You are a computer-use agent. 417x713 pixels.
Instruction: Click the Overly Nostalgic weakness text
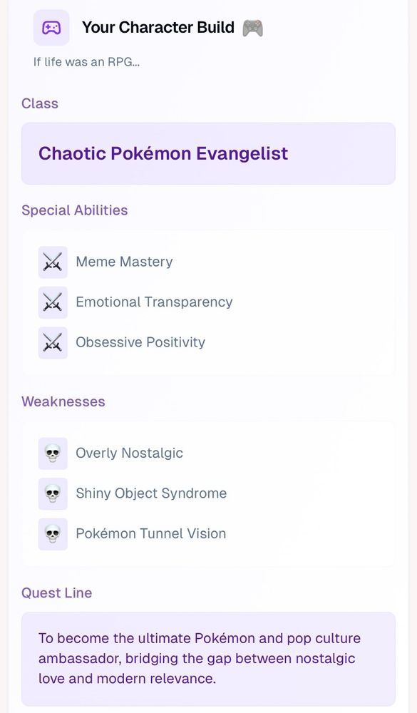click(x=130, y=453)
